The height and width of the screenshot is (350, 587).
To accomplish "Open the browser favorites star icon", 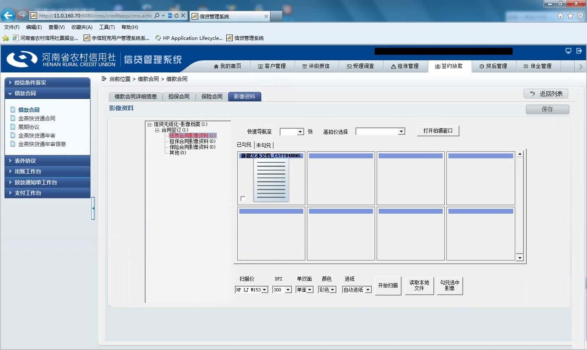I will pyautogui.click(x=570, y=15).
